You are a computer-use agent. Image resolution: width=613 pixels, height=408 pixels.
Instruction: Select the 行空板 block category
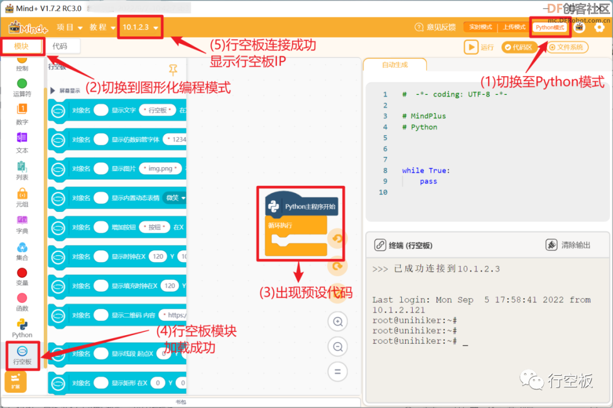(x=22, y=355)
